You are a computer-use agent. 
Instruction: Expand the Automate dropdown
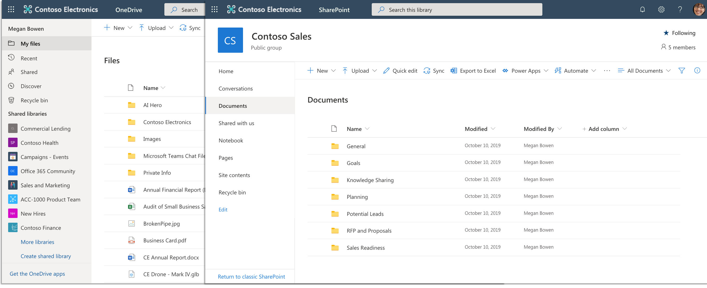(x=594, y=71)
